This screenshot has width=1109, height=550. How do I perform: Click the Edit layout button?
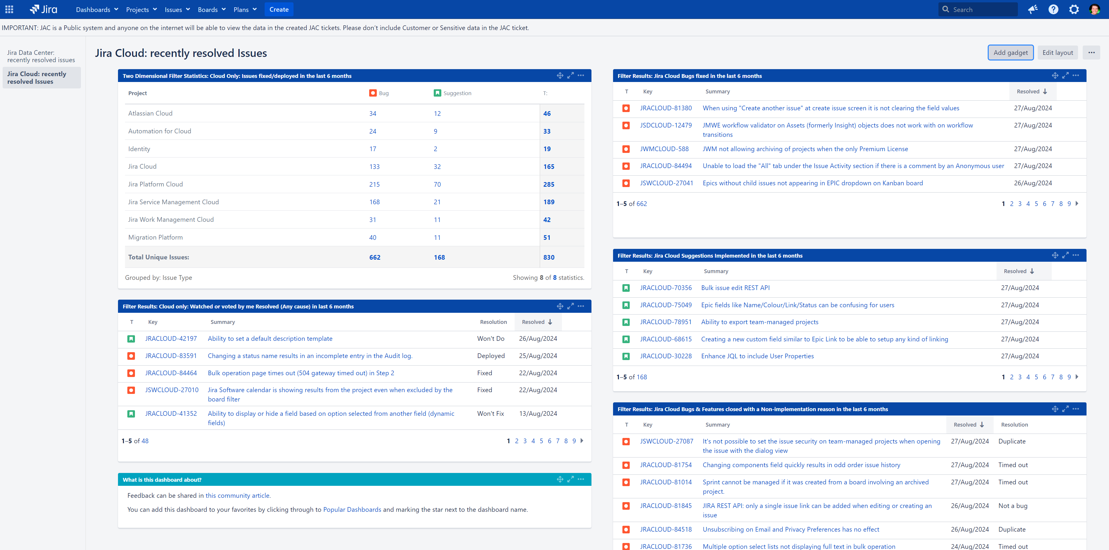[1057, 53]
